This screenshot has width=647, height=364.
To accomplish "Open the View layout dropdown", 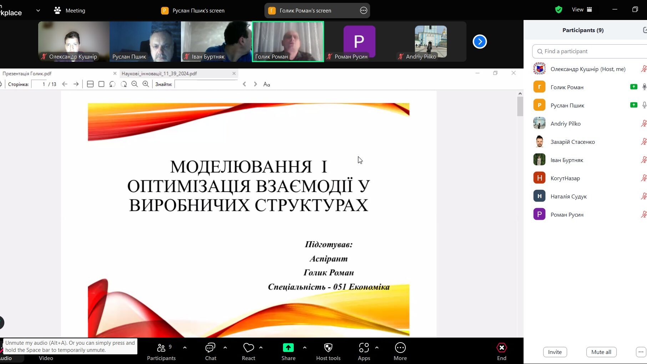I will point(582,10).
